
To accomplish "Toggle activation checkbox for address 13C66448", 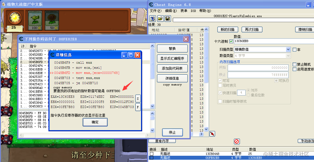I will [152, 154].
